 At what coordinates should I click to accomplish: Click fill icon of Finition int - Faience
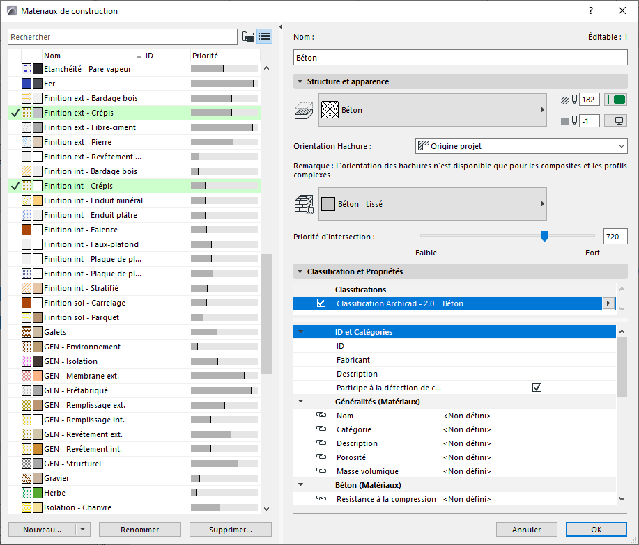click(x=26, y=230)
